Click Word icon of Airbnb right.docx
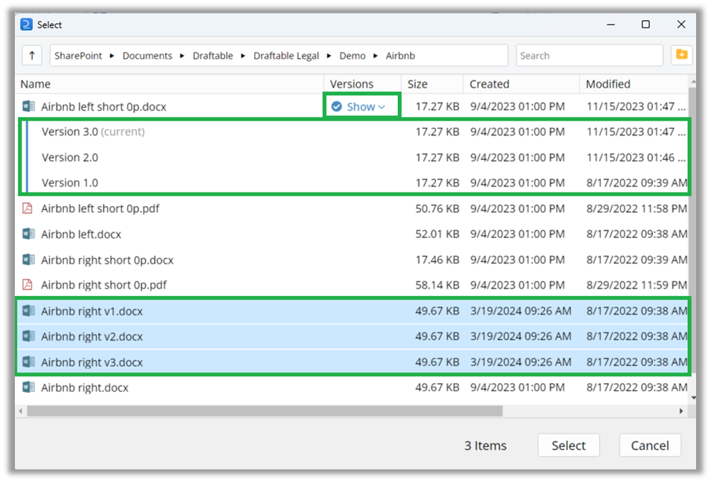 pyautogui.click(x=28, y=388)
